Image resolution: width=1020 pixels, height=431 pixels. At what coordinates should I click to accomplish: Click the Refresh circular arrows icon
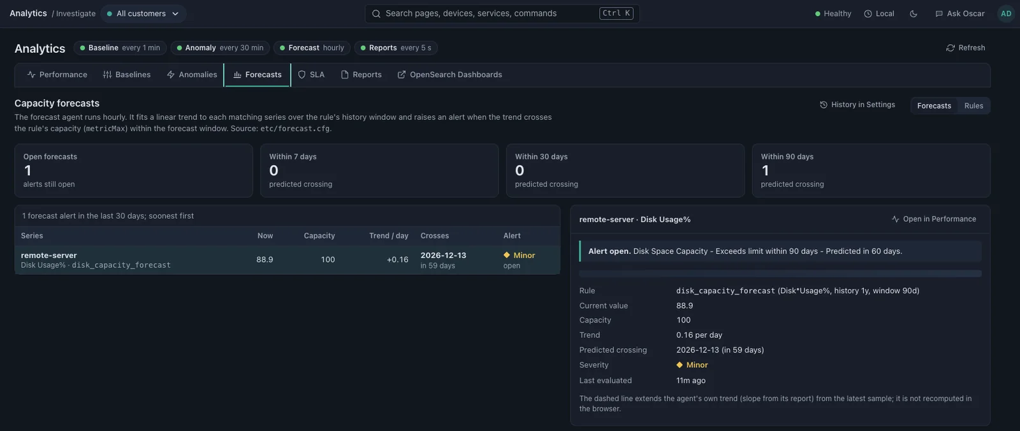pyautogui.click(x=951, y=48)
